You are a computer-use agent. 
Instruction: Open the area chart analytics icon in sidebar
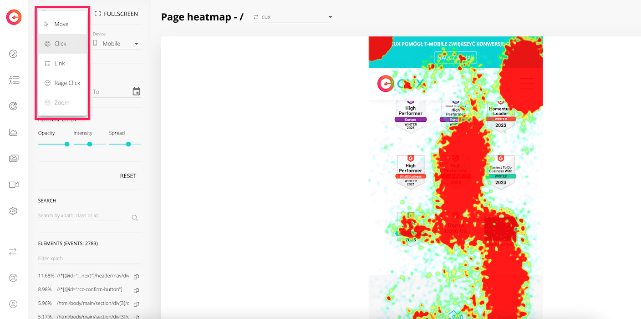tap(13, 132)
